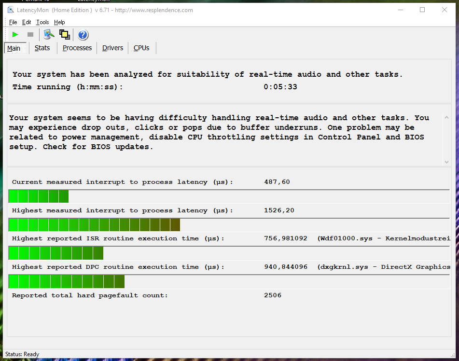Viewport: 459px width, 361px height.
Task: Switch to the Main tab
Action: point(15,48)
